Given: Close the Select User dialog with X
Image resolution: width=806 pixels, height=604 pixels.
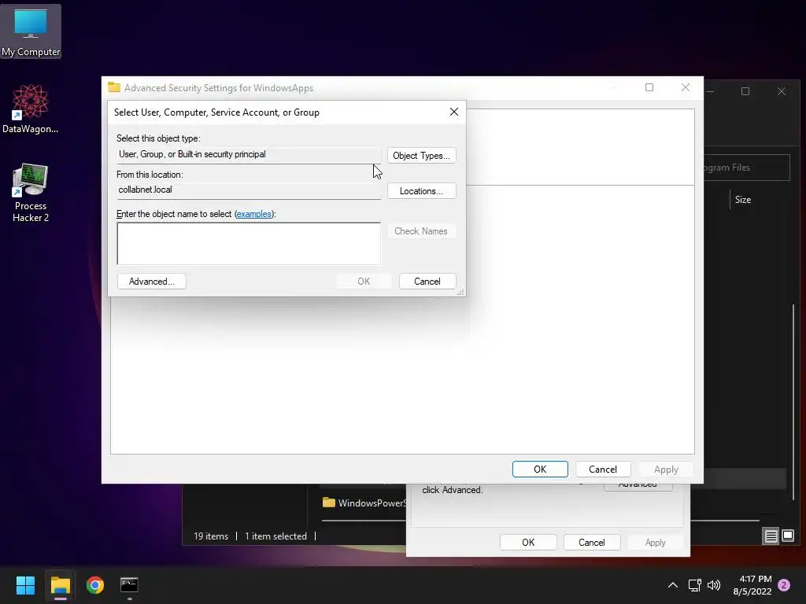Looking at the screenshot, I should pyautogui.click(x=454, y=112).
